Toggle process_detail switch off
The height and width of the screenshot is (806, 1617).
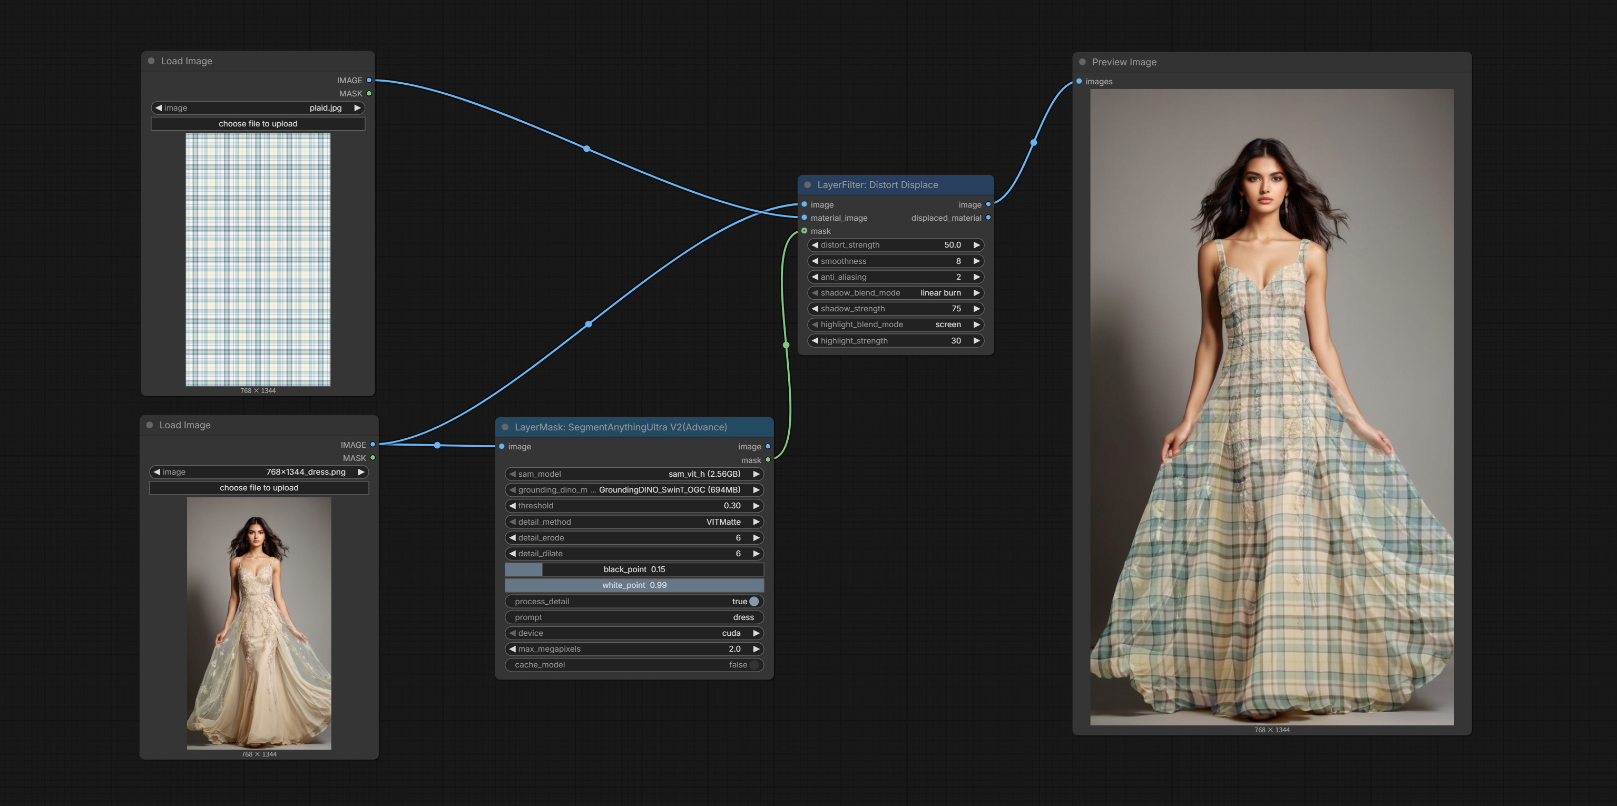754,602
